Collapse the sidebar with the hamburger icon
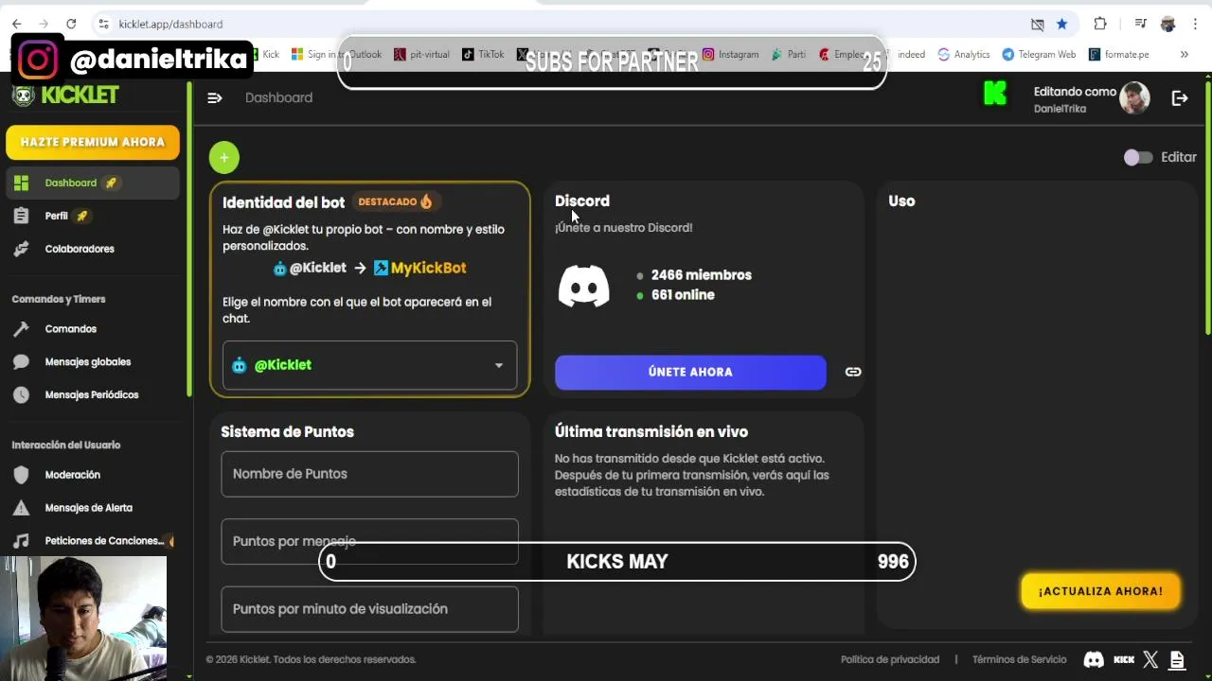Image resolution: width=1212 pixels, height=681 pixels. click(x=215, y=97)
